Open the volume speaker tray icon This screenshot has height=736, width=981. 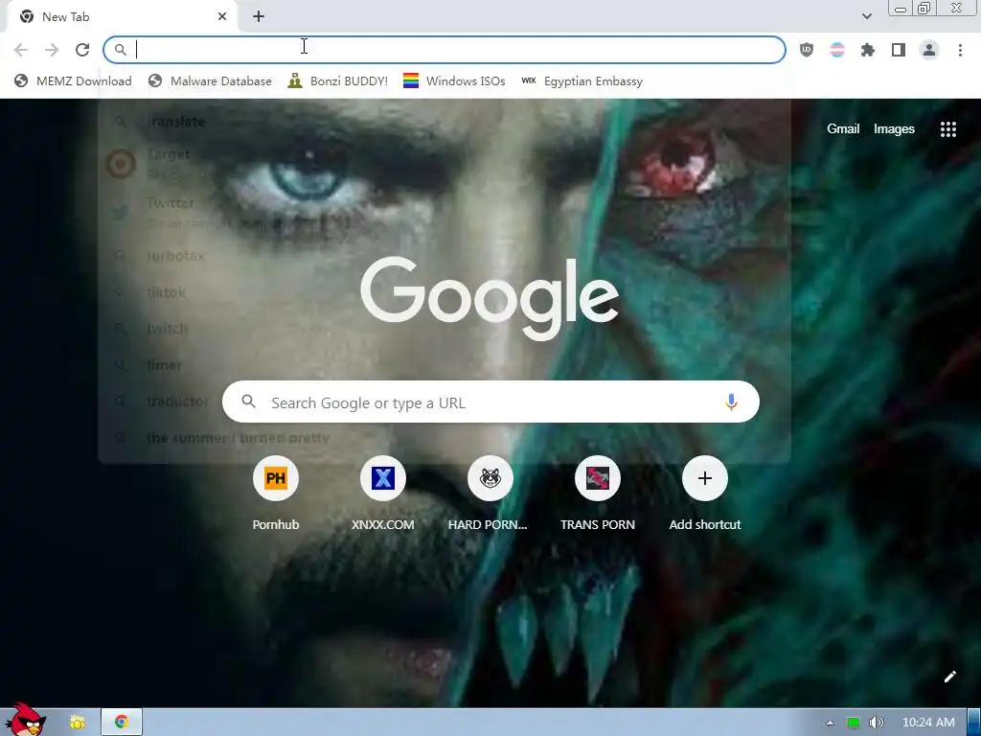(877, 723)
